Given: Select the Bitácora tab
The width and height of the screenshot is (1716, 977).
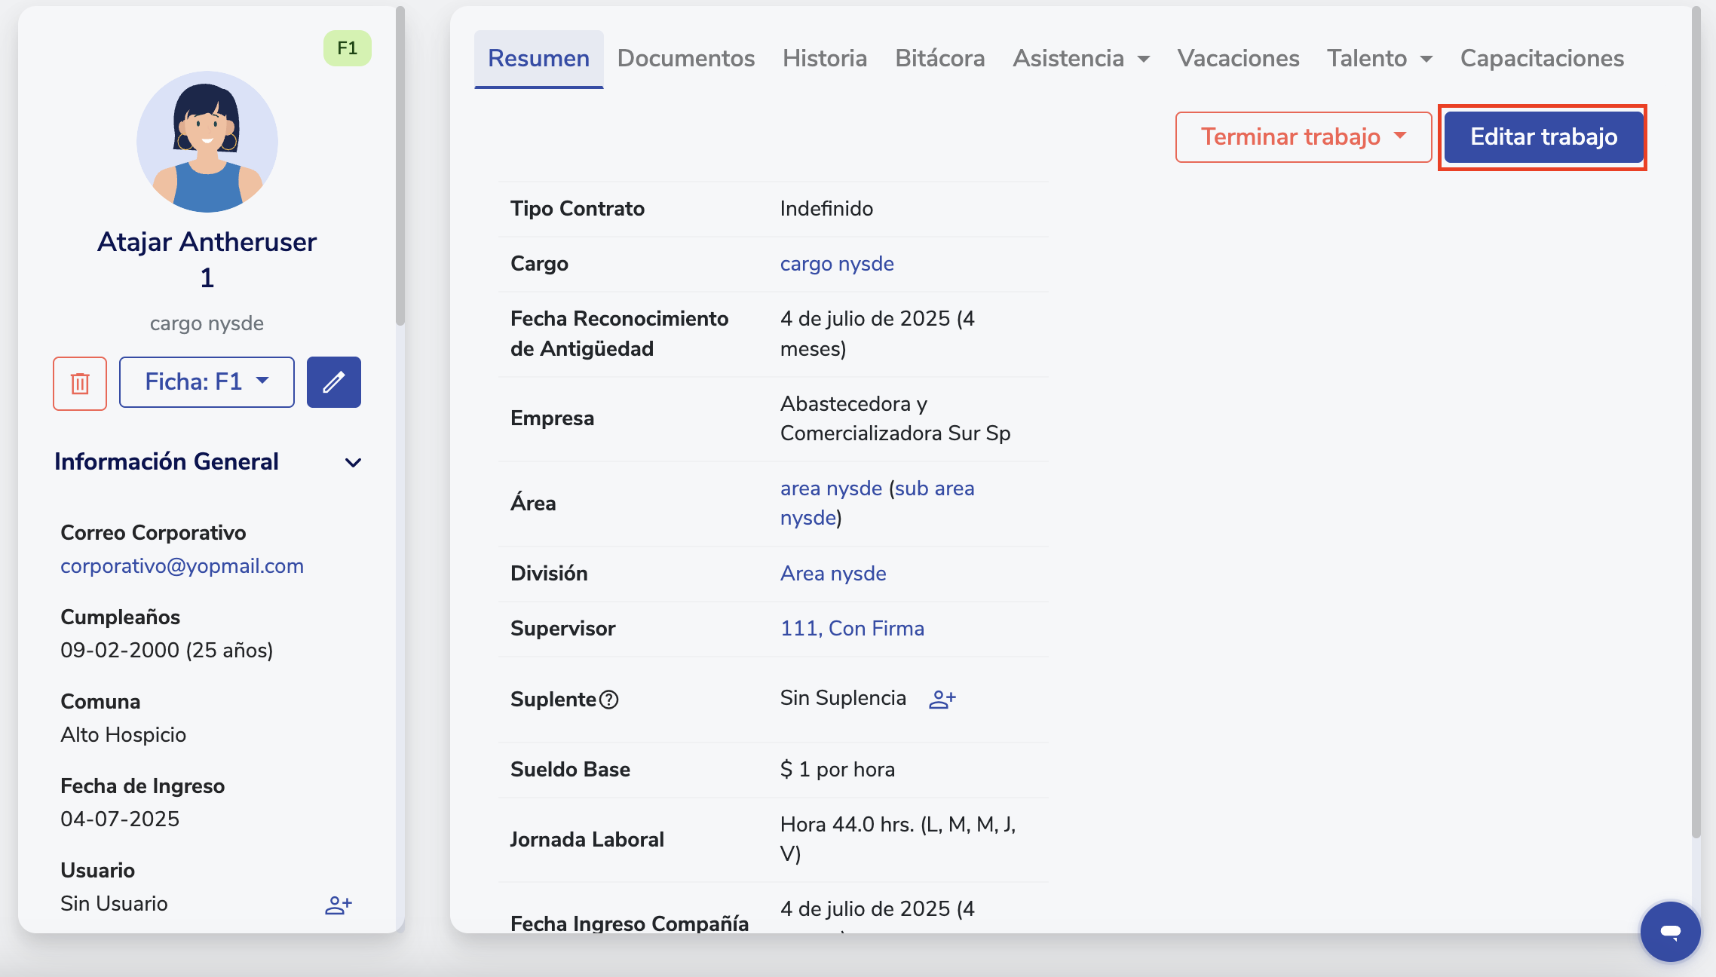Looking at the screenshot, I should (939, 59).
